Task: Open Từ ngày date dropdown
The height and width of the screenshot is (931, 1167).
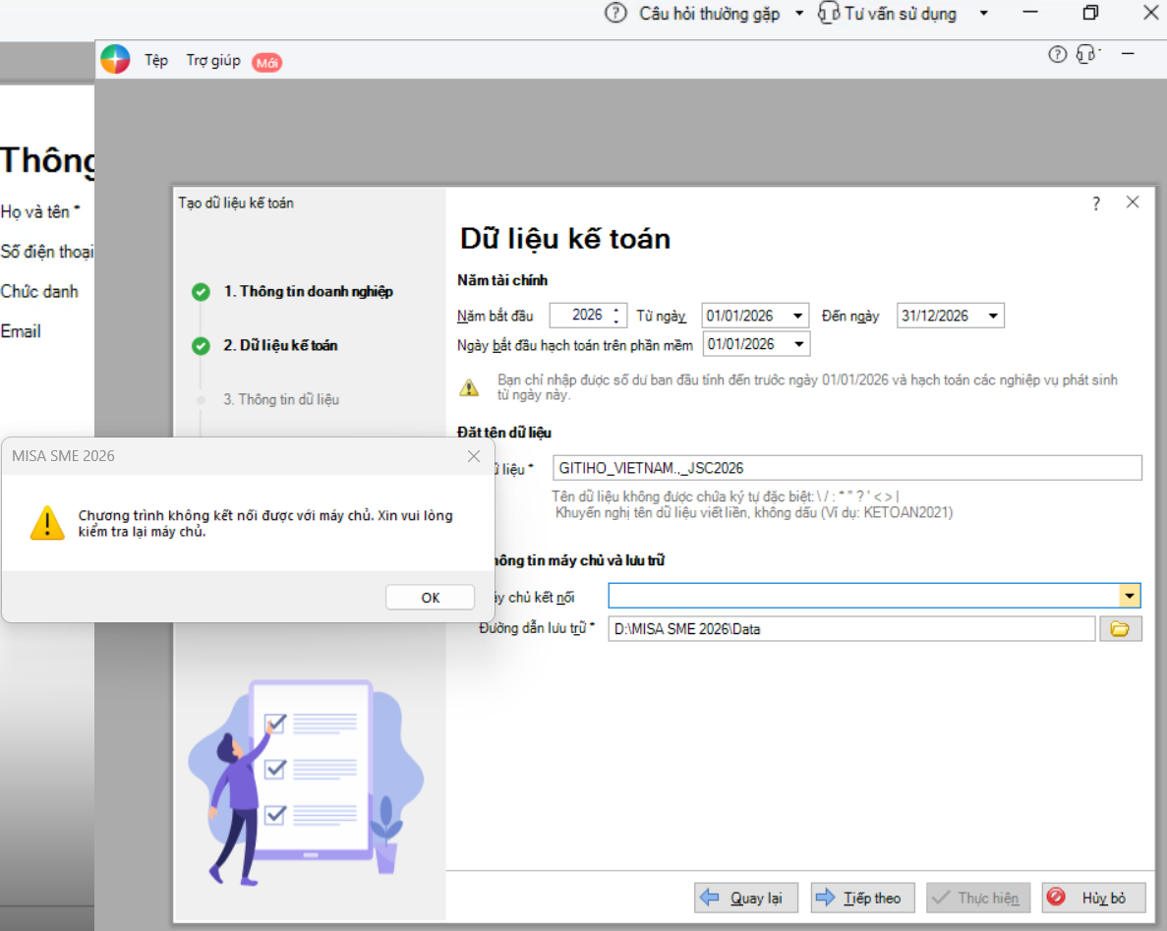Action: click(797, 316)
